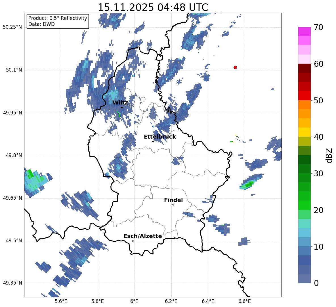Click the 49.35°N latitude label
This screenshot has height=307, width=336.
pyautogui.click(x=12, y=283)
